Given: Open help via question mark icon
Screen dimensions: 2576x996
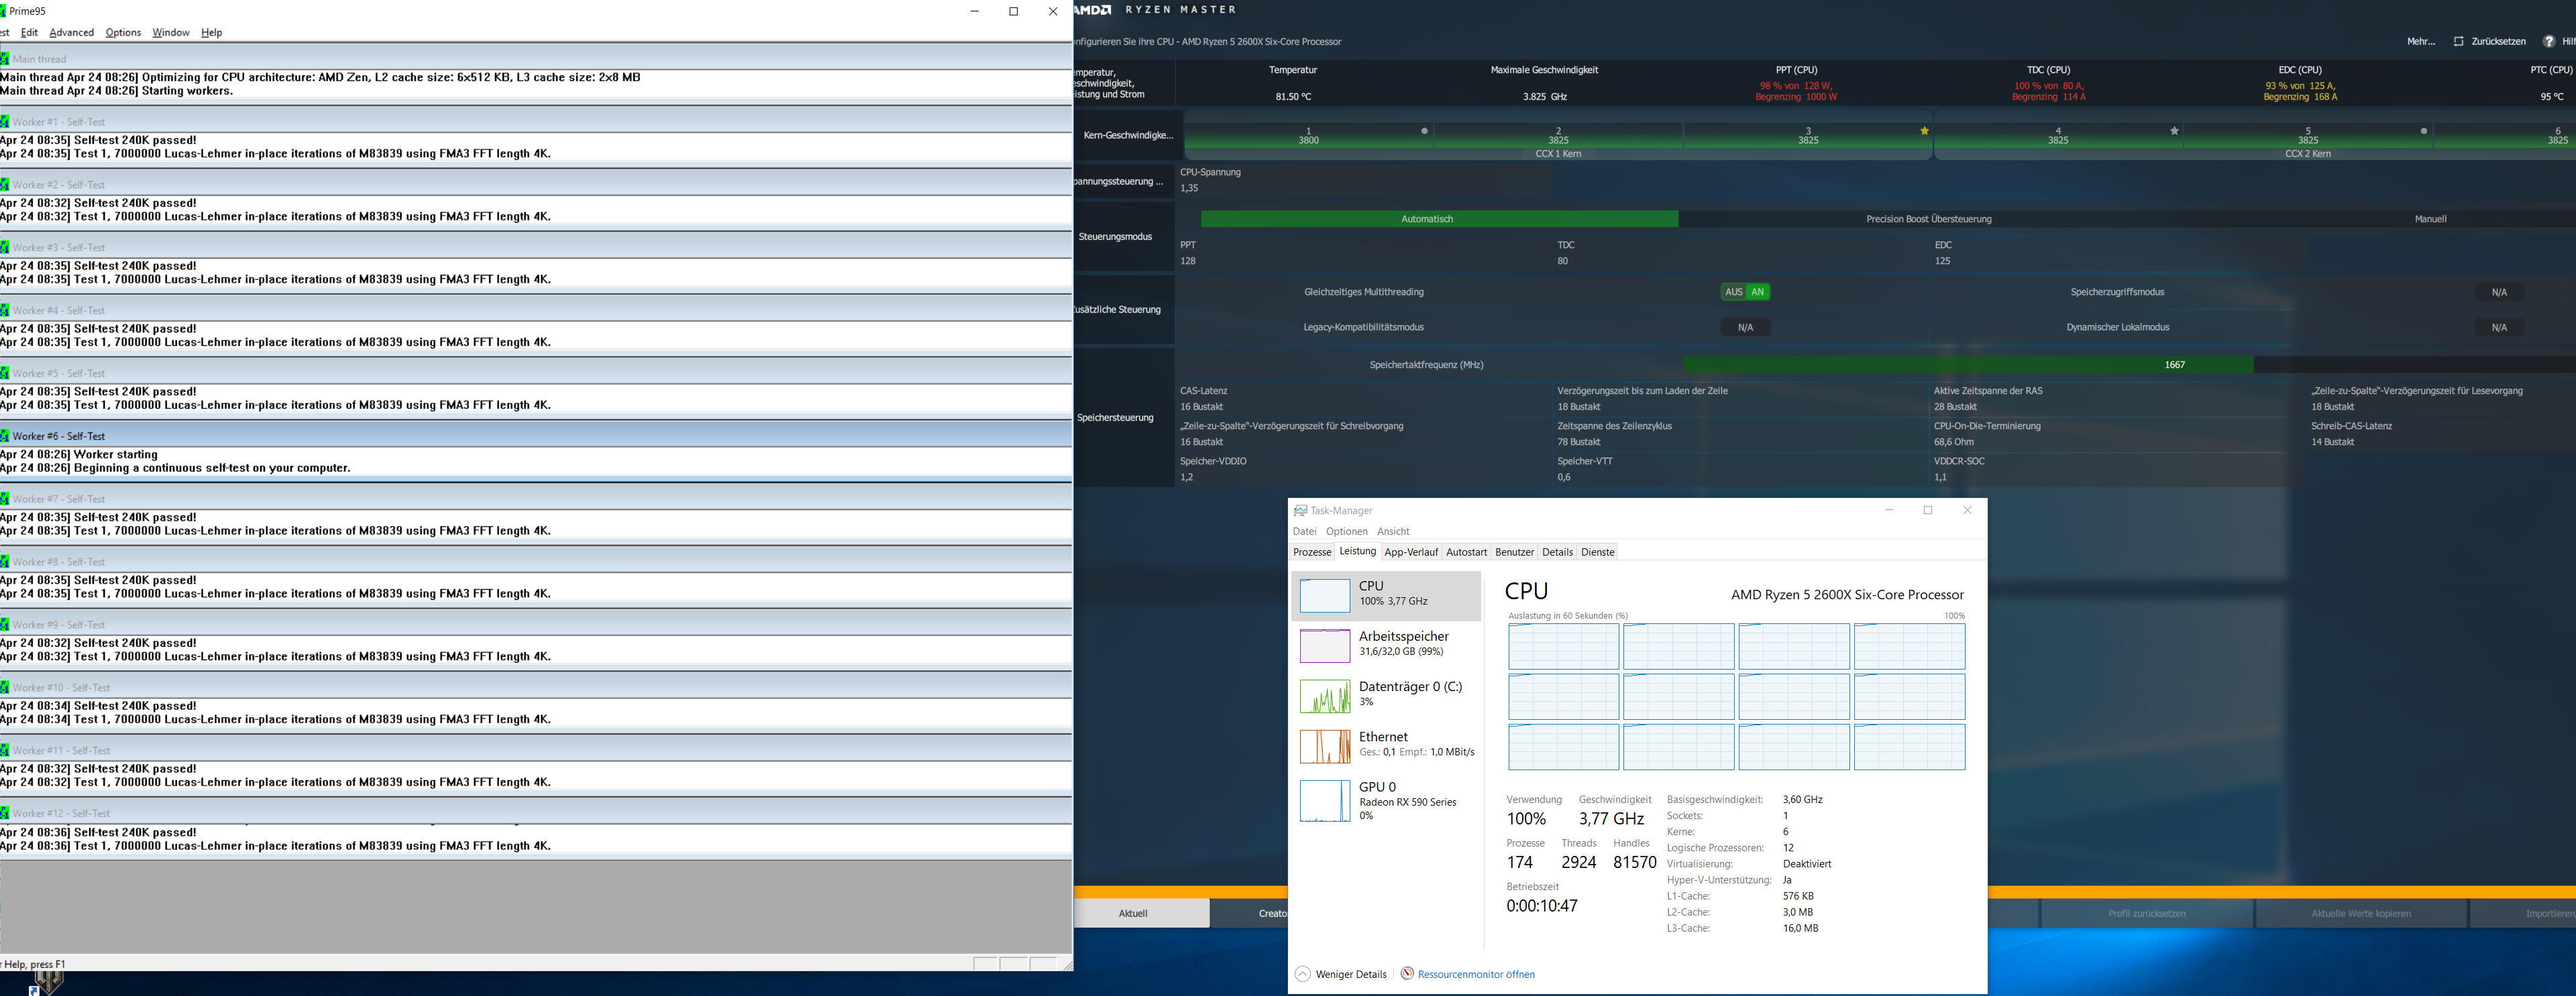Looking at the screenshot, I should click(2549, 41).
